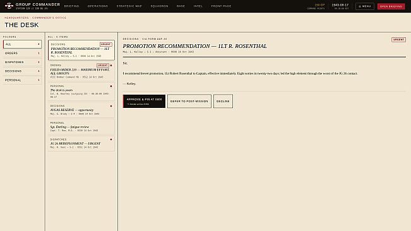Open the Intel navigation item
This screenshot has width=411, height=231.
198,6
